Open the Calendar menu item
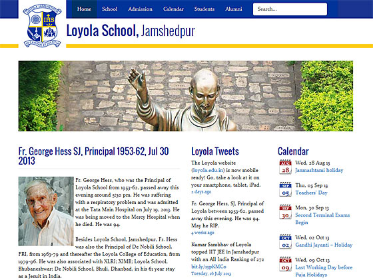This screenshot has width=373, height=280. click(173, 9)
